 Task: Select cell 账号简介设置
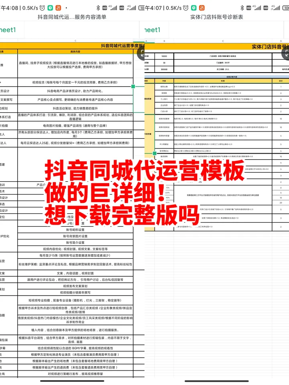(75, 242)
